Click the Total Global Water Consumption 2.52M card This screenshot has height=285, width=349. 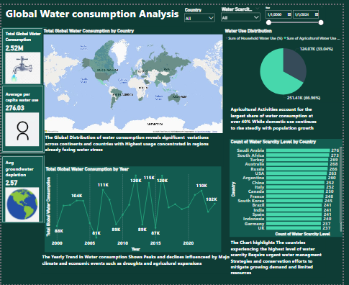(22, 57)
